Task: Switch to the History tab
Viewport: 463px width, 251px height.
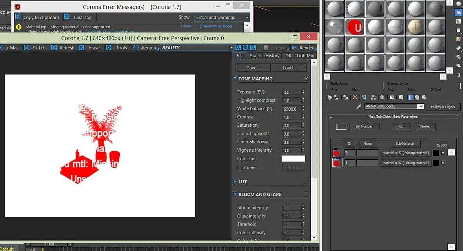Action: [x=272, y=56]
